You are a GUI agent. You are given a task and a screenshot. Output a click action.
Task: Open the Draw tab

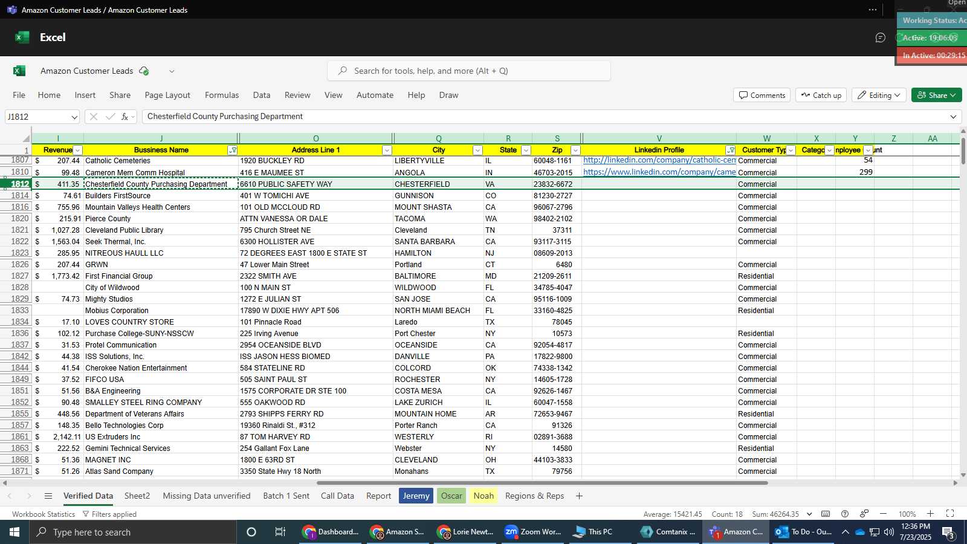click(448, 95)
